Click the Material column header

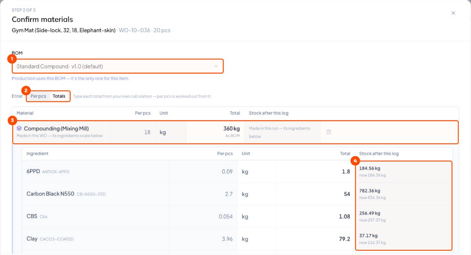(x=25, y=113)
